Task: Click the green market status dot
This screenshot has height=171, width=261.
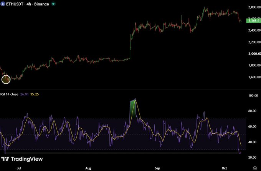Action: [53, 4]
